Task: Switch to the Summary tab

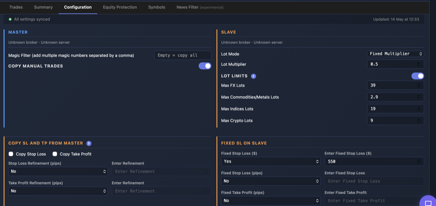Action: tap(43, 7)
